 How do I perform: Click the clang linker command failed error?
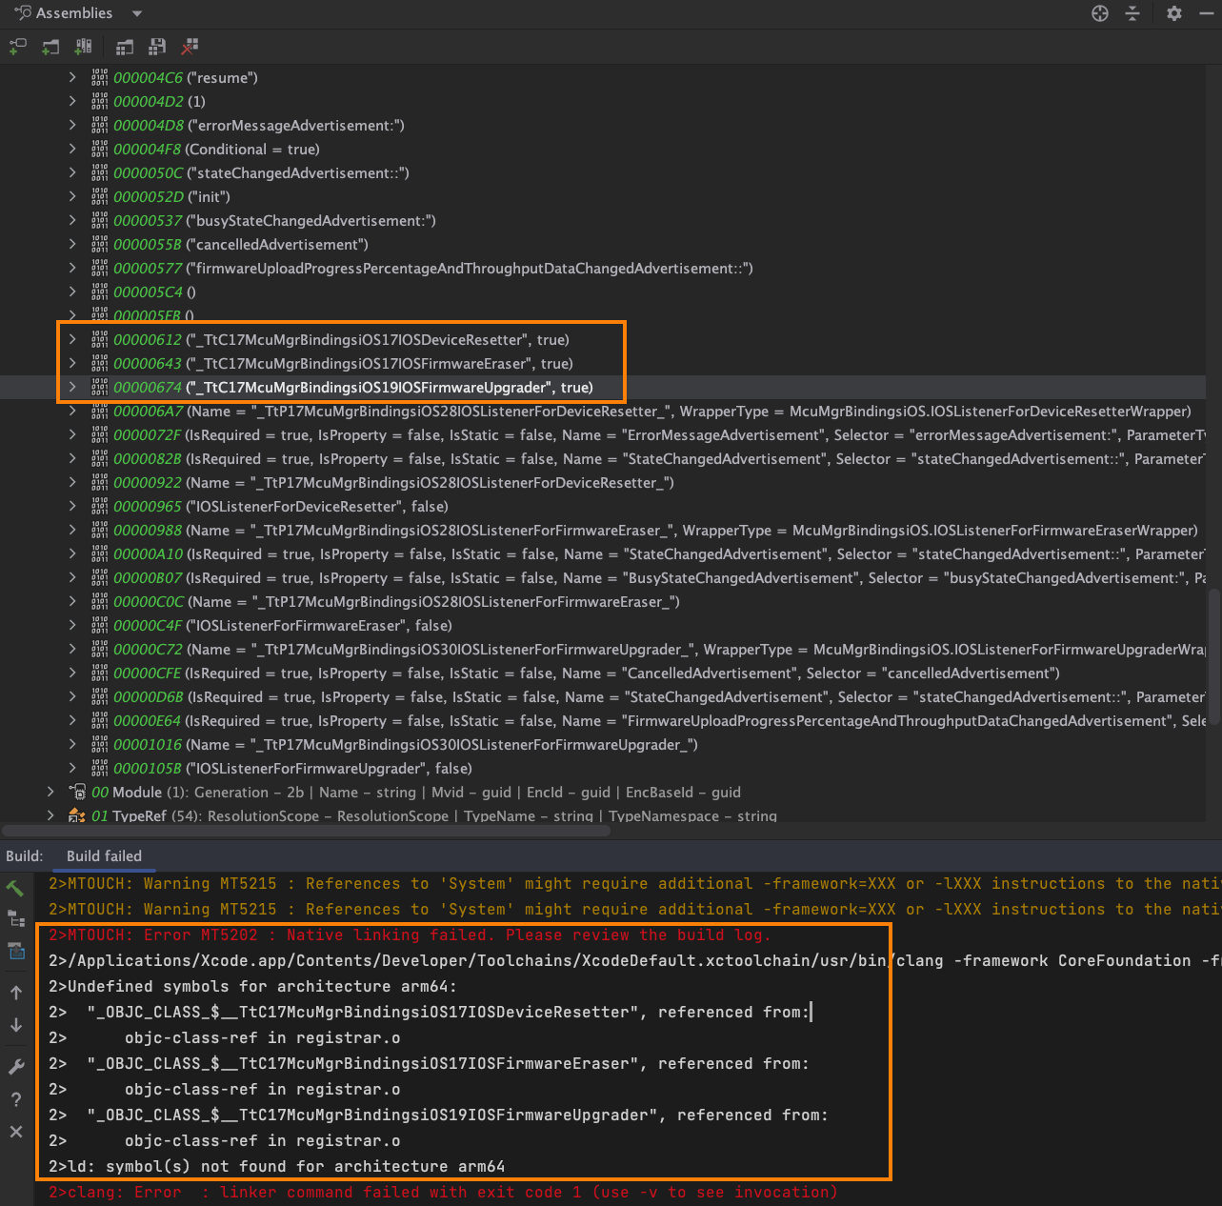(443, 1192)
